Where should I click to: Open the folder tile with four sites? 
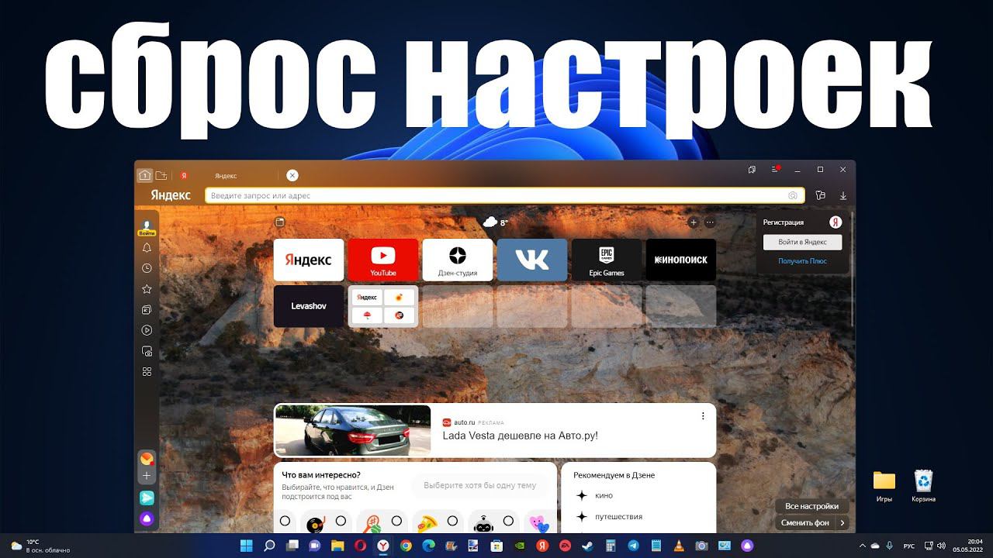(383, 306)
